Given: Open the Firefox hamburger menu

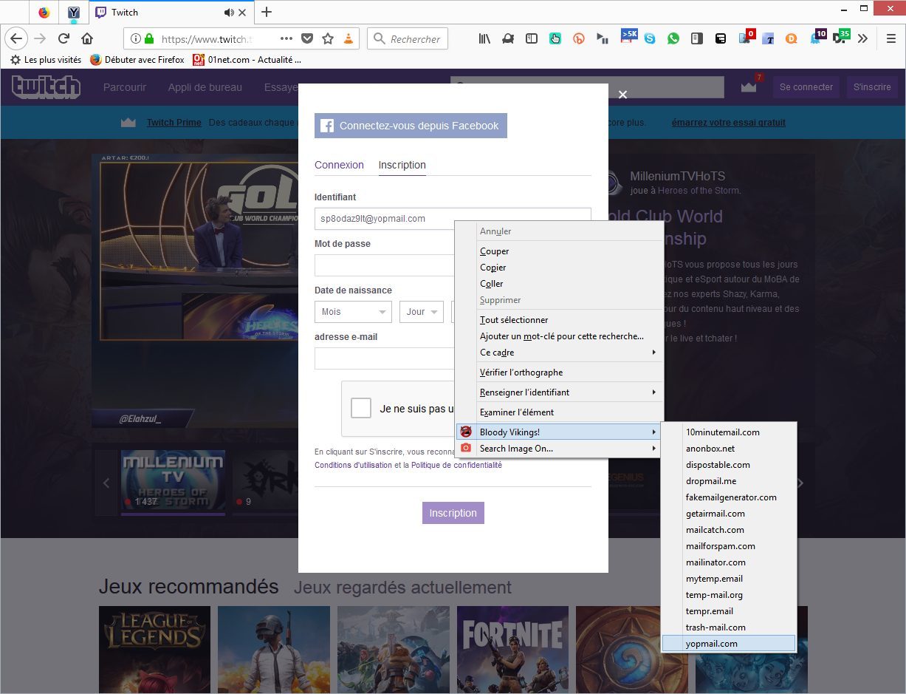Looking at the screenshot, I should coord(890,38).
